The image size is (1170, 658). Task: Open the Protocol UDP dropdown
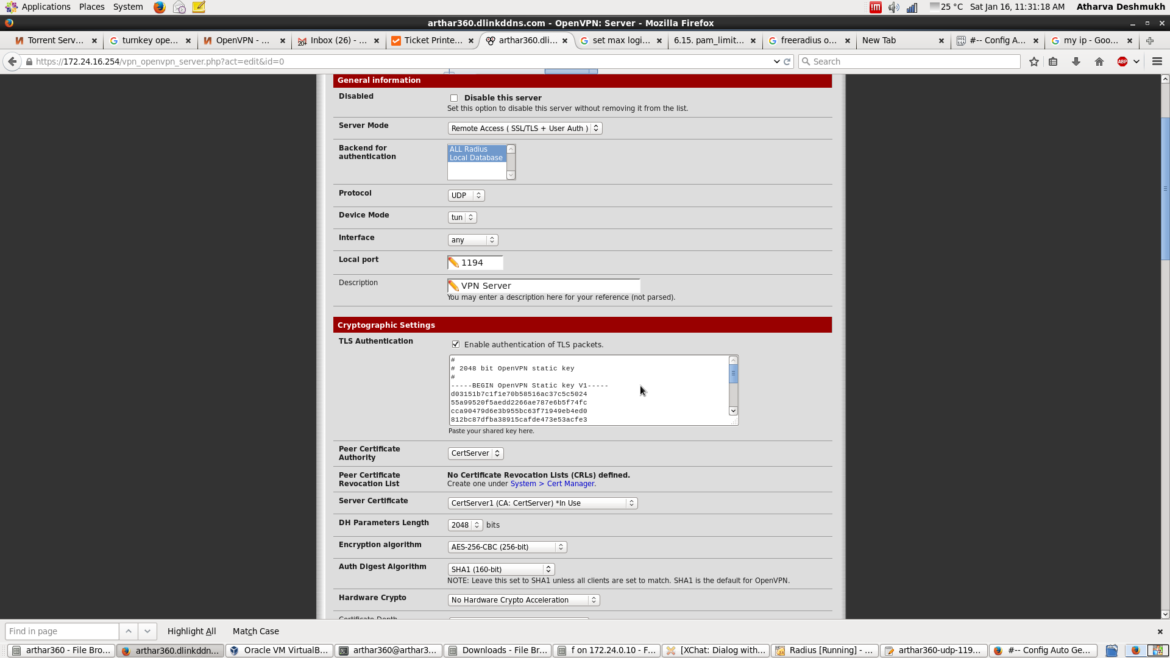466,196
